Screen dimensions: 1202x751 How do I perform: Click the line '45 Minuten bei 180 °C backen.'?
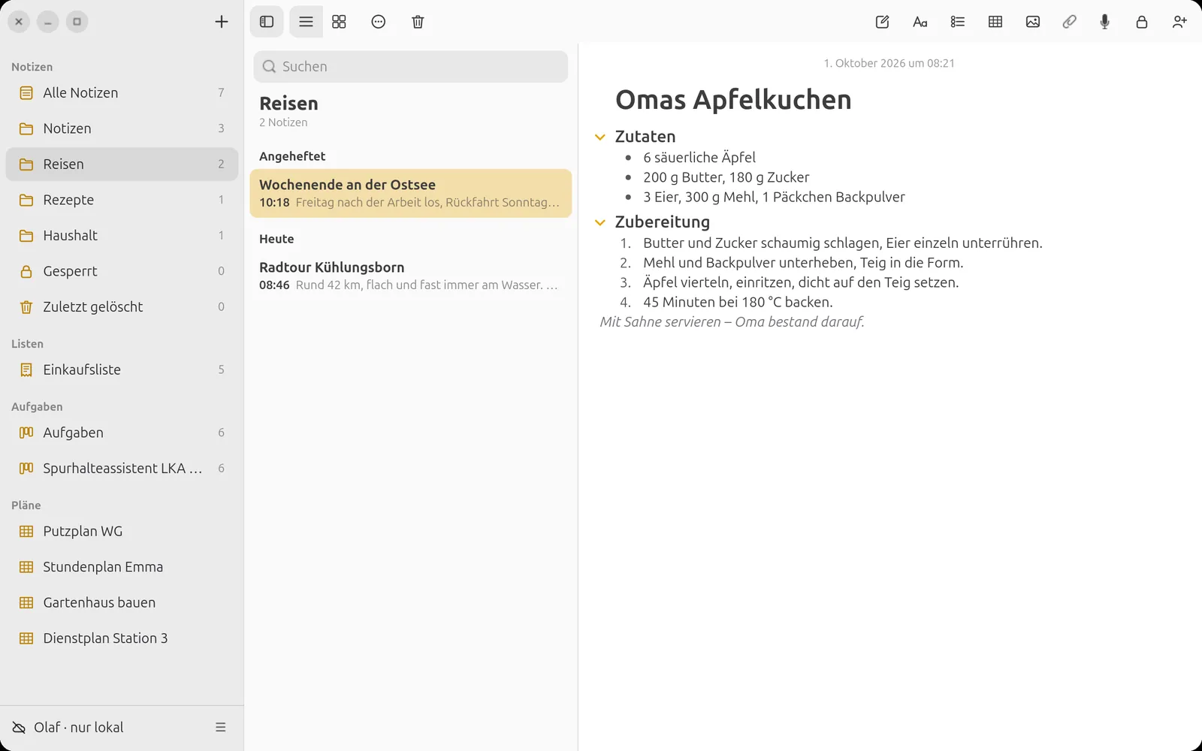click(738, 302)
